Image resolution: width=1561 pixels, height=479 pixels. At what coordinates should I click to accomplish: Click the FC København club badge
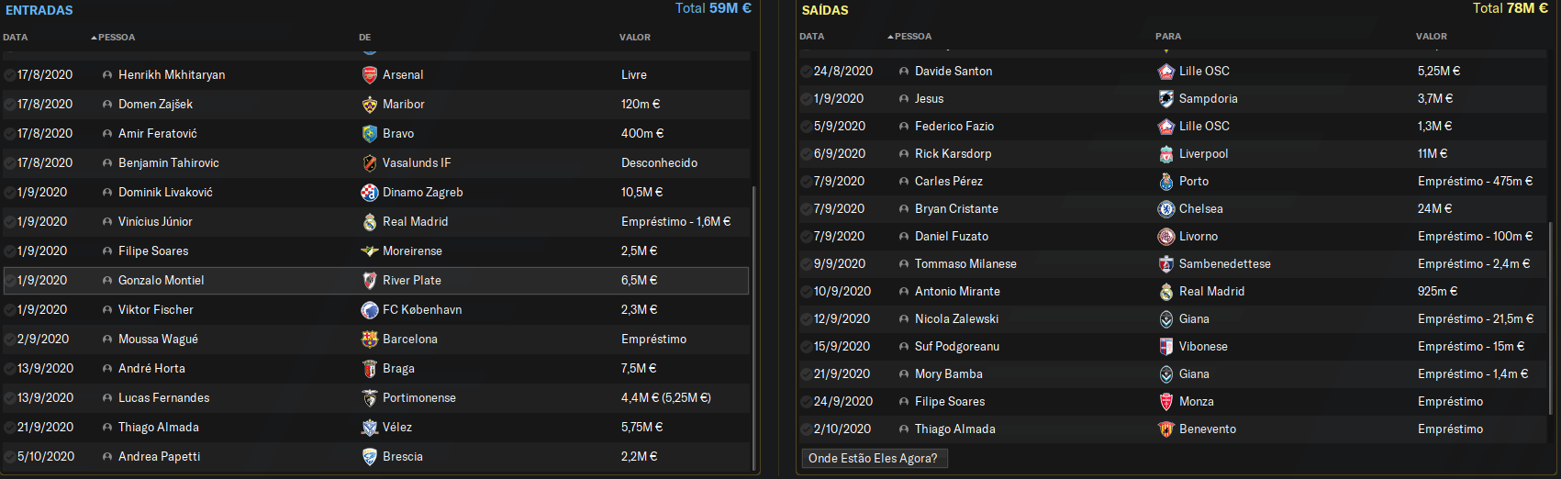click(x=369, y=310)
